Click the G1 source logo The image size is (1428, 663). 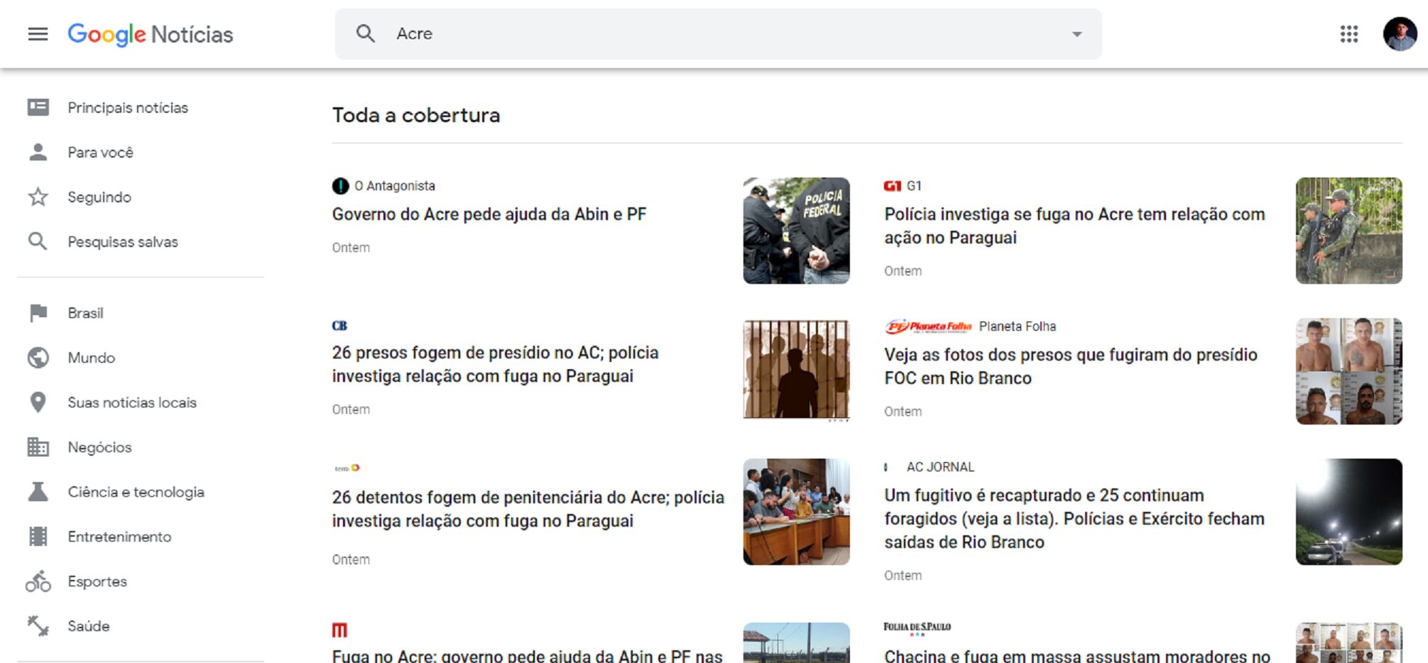click(x=892, y=186)
